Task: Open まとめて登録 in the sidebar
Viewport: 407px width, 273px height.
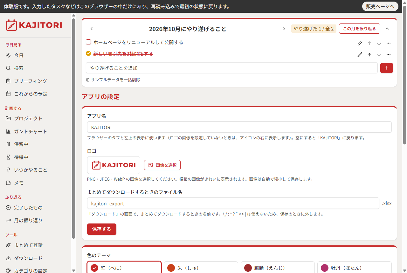Action: point(36,245)
